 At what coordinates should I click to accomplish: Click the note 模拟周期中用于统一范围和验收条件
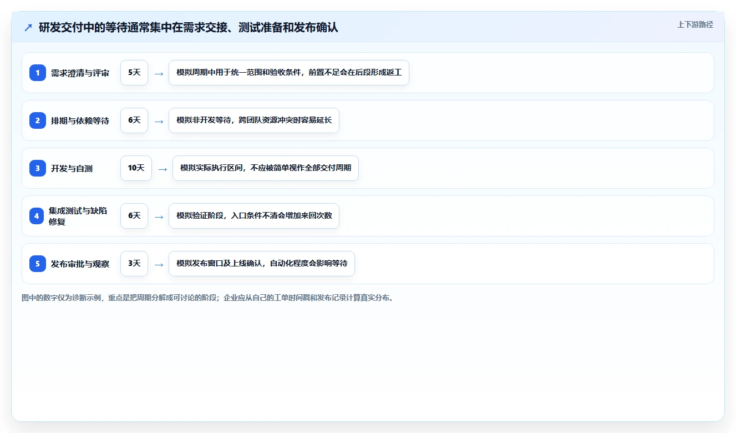[x=289, y=73]
